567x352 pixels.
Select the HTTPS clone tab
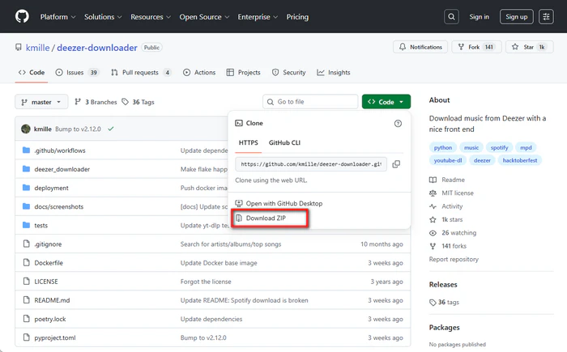coord(249,142)
